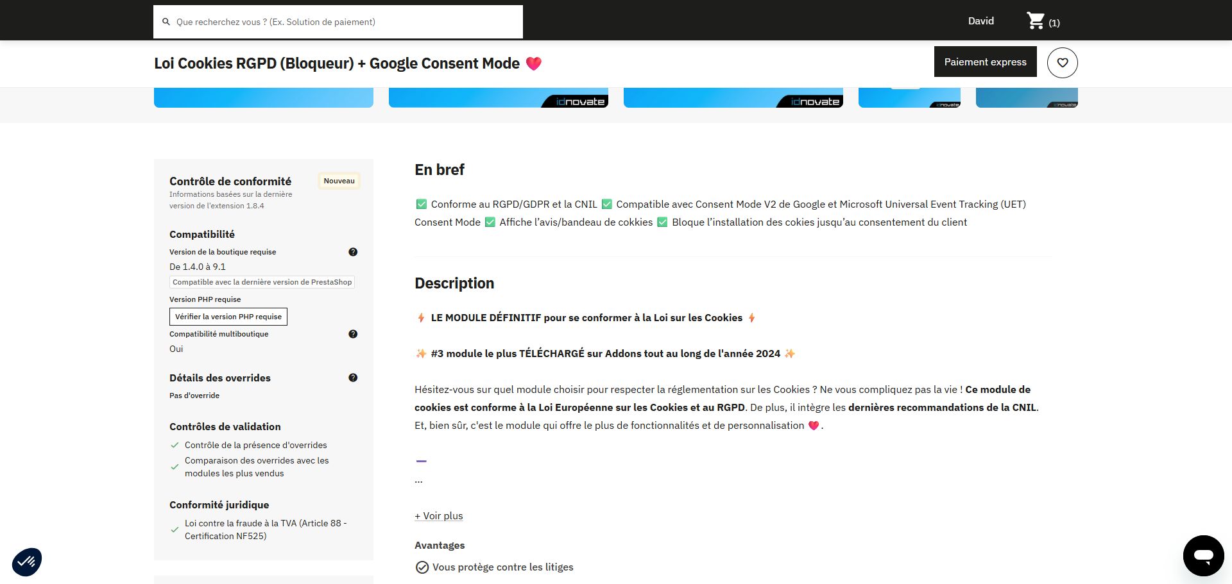Click the Compatibilité section heading
The width and height of the screenshot is (1232, 584).
(202, 235)
